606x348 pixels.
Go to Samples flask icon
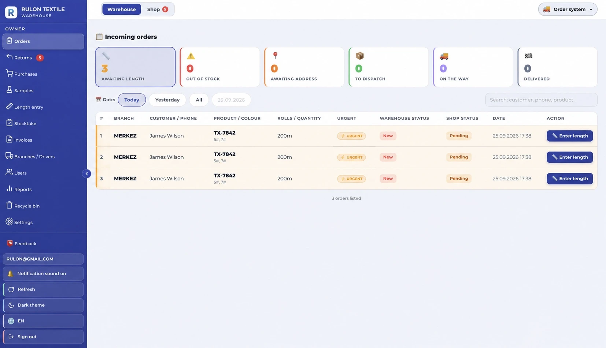(9, 90)
